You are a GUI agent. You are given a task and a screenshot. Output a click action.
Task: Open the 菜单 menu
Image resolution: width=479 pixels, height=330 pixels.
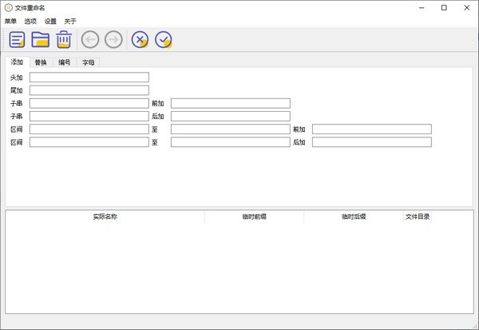pyautogui.click(x=11, y=22)
